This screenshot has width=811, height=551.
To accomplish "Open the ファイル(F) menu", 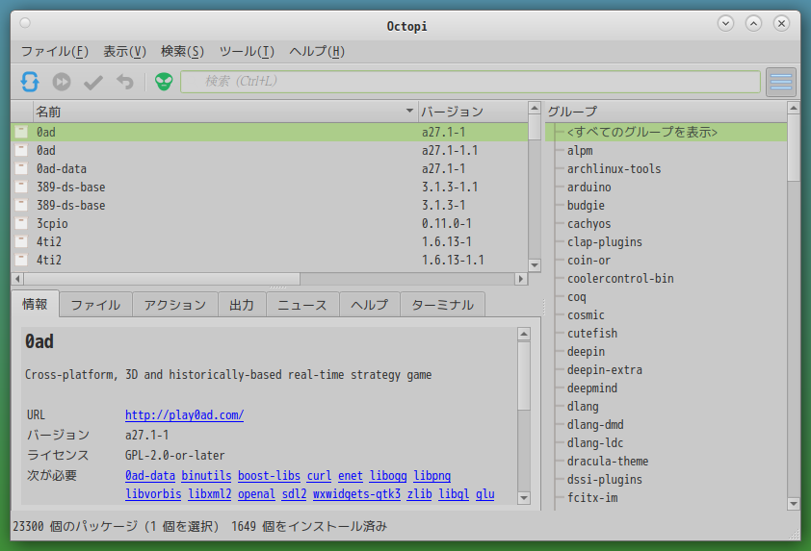I will (x=54, y=52).
